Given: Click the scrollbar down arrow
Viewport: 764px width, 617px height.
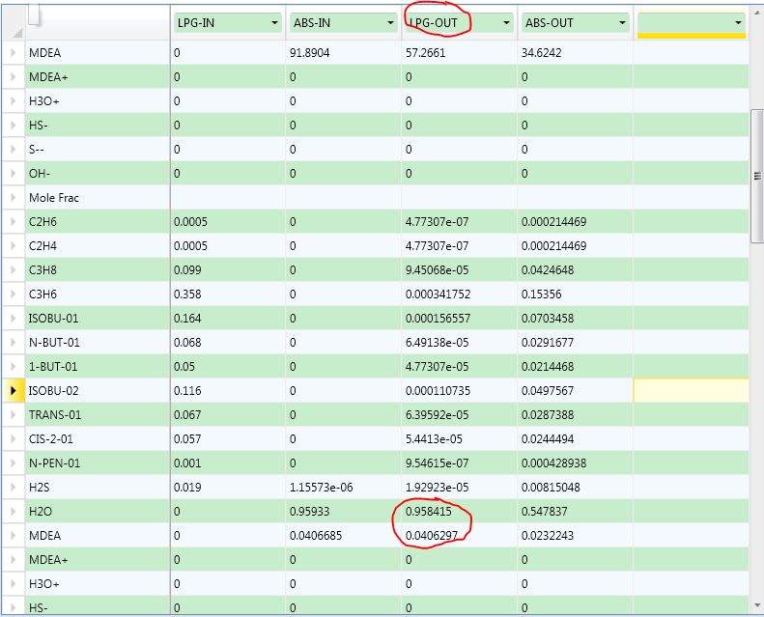Looking at the screenshot, I should (x=757, y=605).
